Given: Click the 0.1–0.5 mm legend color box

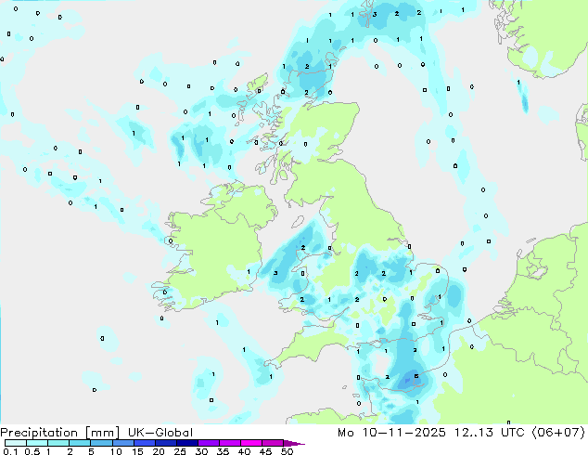Looking at the screenshot, I should tap(16, 443).
